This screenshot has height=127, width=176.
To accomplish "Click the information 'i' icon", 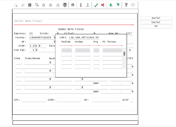I will pyautogui.click(x=80, y=5).
